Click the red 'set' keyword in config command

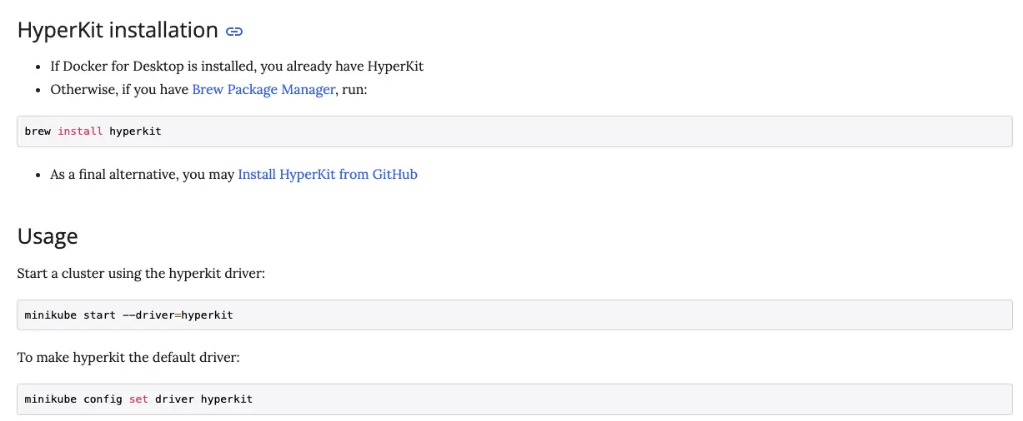[138, 399]
